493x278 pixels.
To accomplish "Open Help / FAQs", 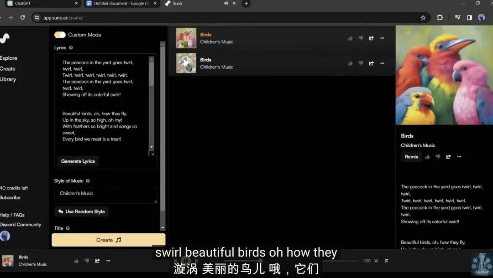I will click(12, 215).
